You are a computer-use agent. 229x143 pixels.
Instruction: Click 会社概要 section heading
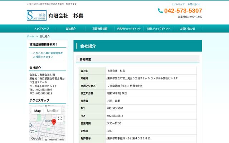pyautogui.click(x=85, y=59)
